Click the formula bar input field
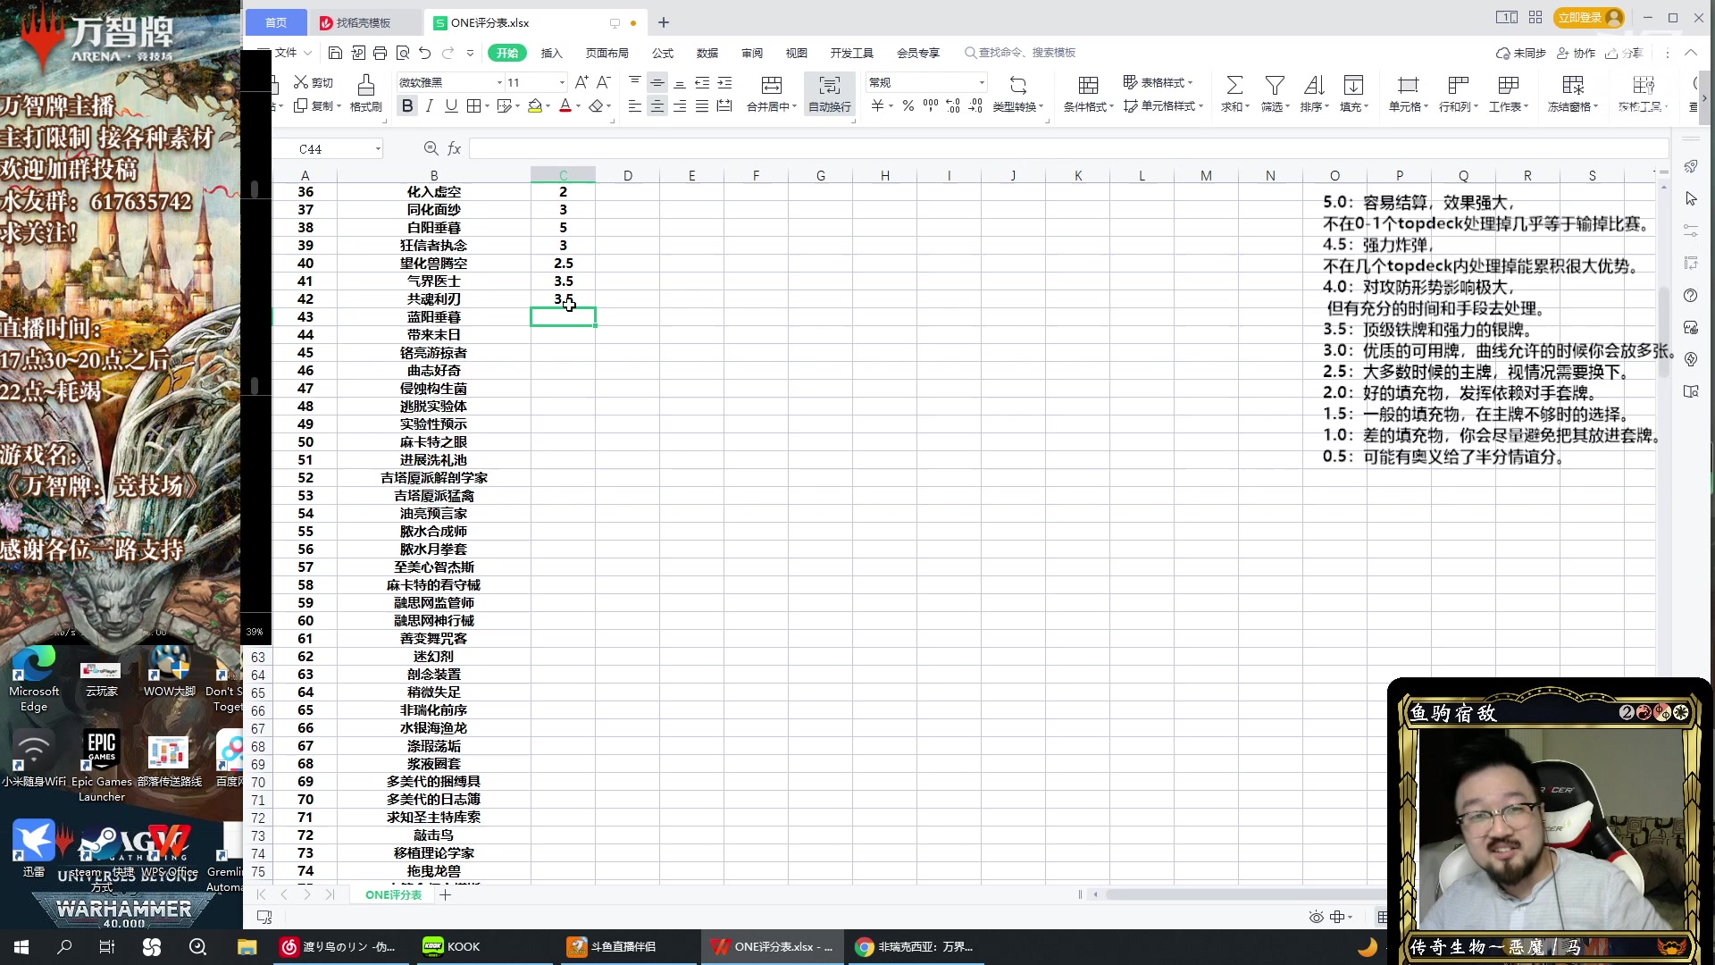 [1067, 148]
